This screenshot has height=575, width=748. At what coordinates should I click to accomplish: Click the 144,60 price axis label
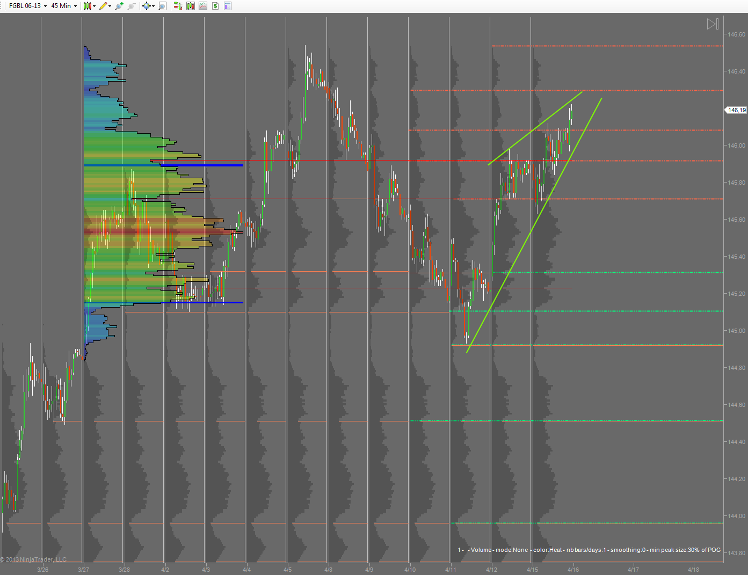pos(737,405)
